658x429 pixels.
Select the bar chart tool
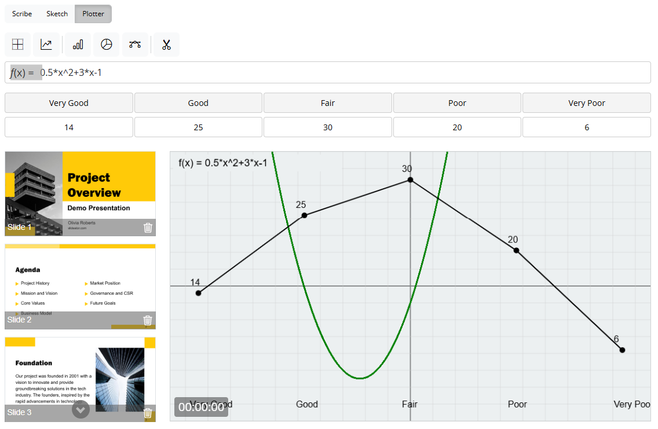[x=78, y=45]
